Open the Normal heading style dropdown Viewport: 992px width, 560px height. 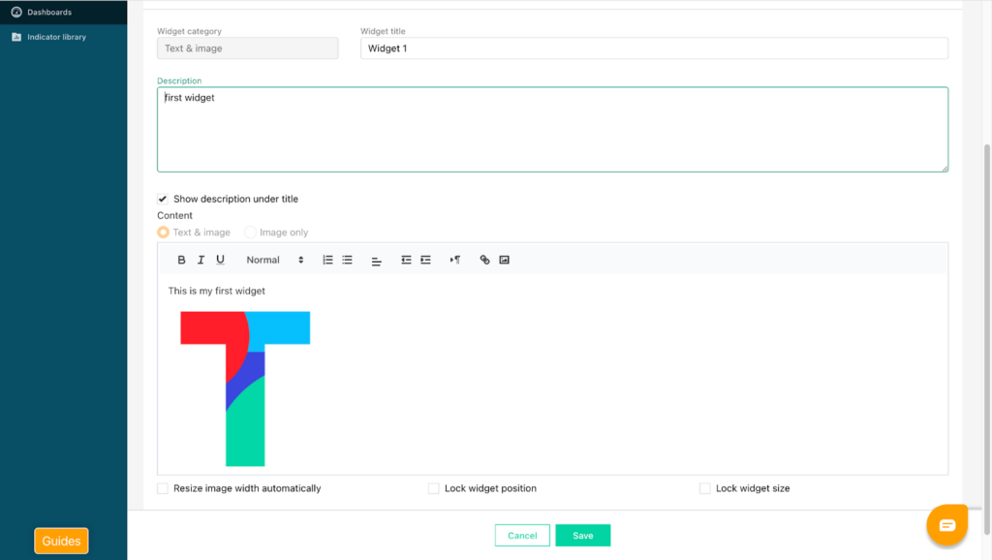(x=275, y=260)
